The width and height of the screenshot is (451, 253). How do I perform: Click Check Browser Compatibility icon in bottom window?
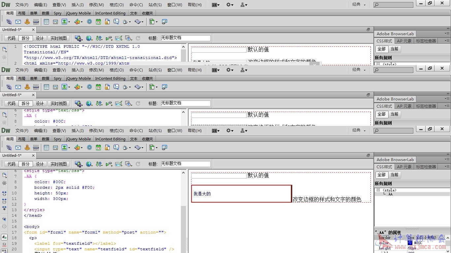[119, 164]
